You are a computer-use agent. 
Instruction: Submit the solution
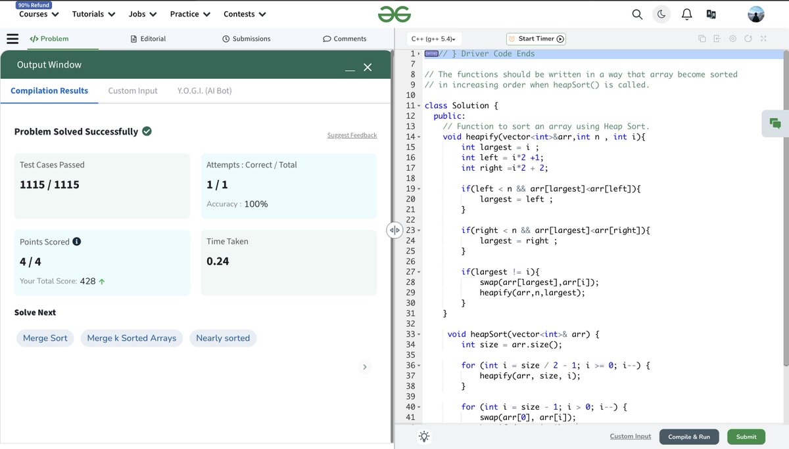coord(746,437)
